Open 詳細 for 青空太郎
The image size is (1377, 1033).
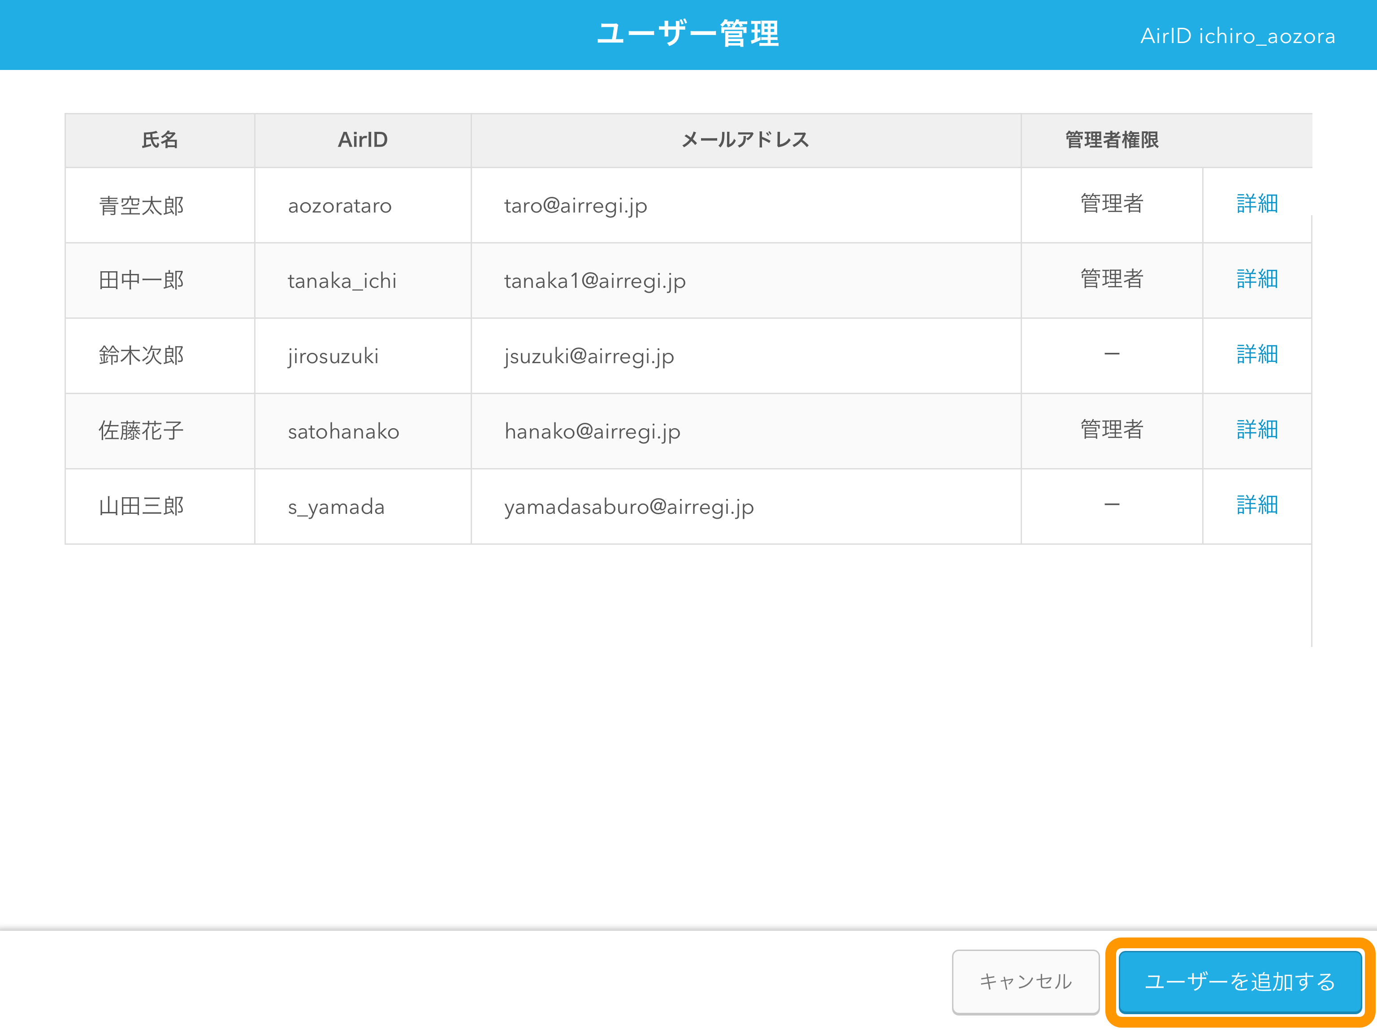(x=1257, y=204)
